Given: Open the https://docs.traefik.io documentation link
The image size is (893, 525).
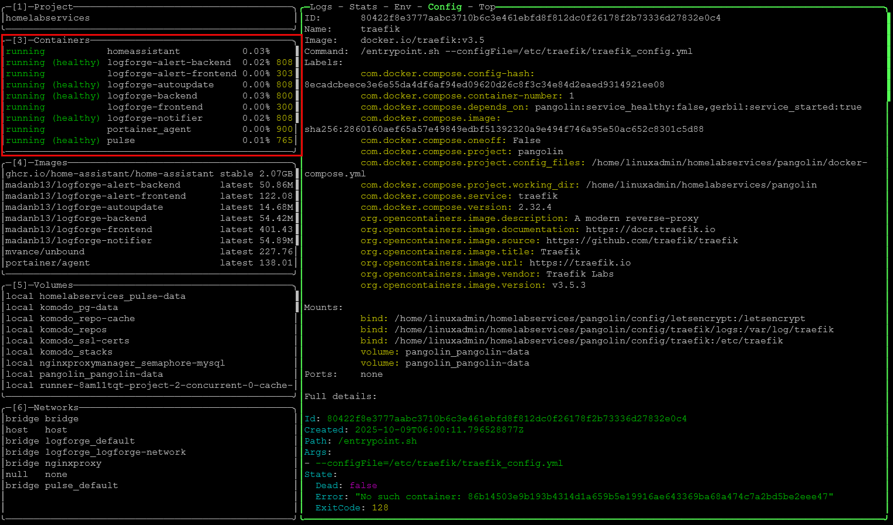Looking at the screenshot, I should click(650, 230).
